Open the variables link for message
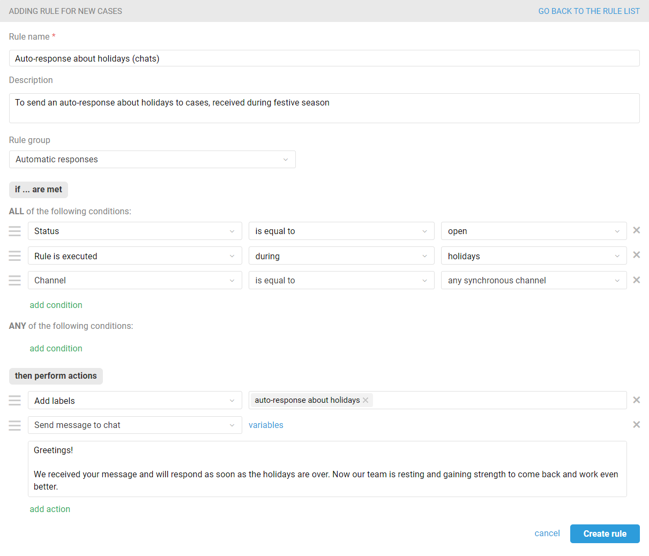This screenshot has height=556, width=649. tap(266, 425)
